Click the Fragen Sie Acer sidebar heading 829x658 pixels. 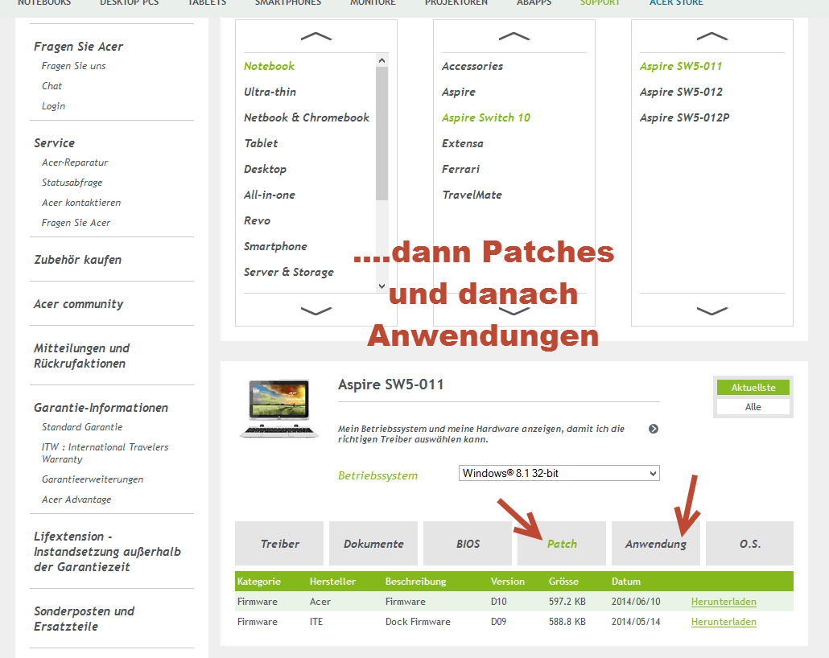78,47
